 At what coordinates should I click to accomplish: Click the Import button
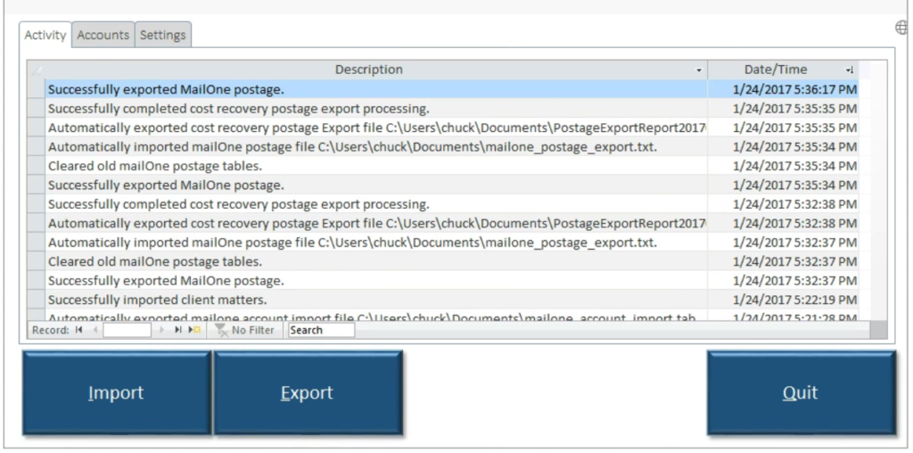(x=117, y=393)
